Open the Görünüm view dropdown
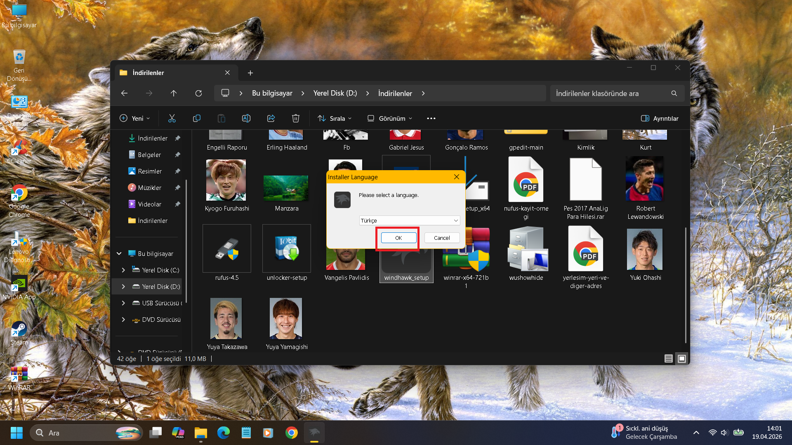792x445 pixels. pos(390,118)
